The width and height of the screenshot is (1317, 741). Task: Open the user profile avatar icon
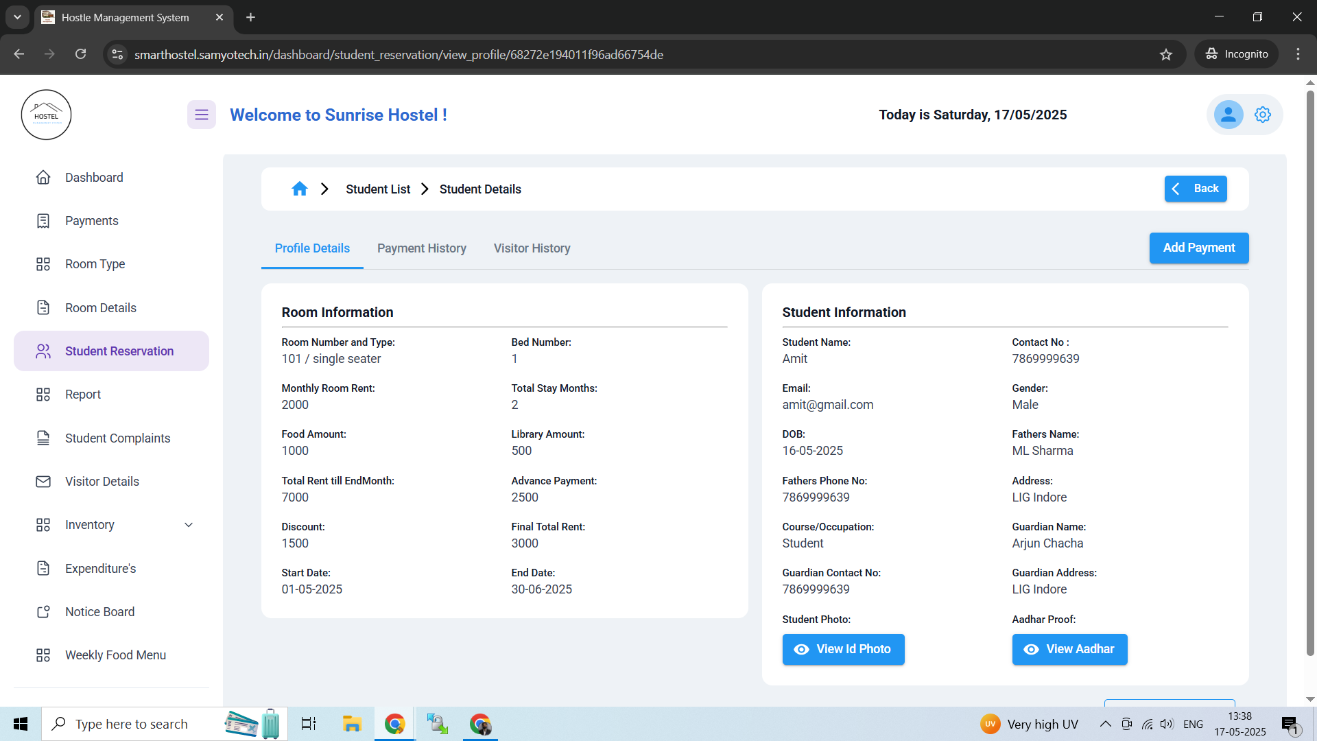1228,115
